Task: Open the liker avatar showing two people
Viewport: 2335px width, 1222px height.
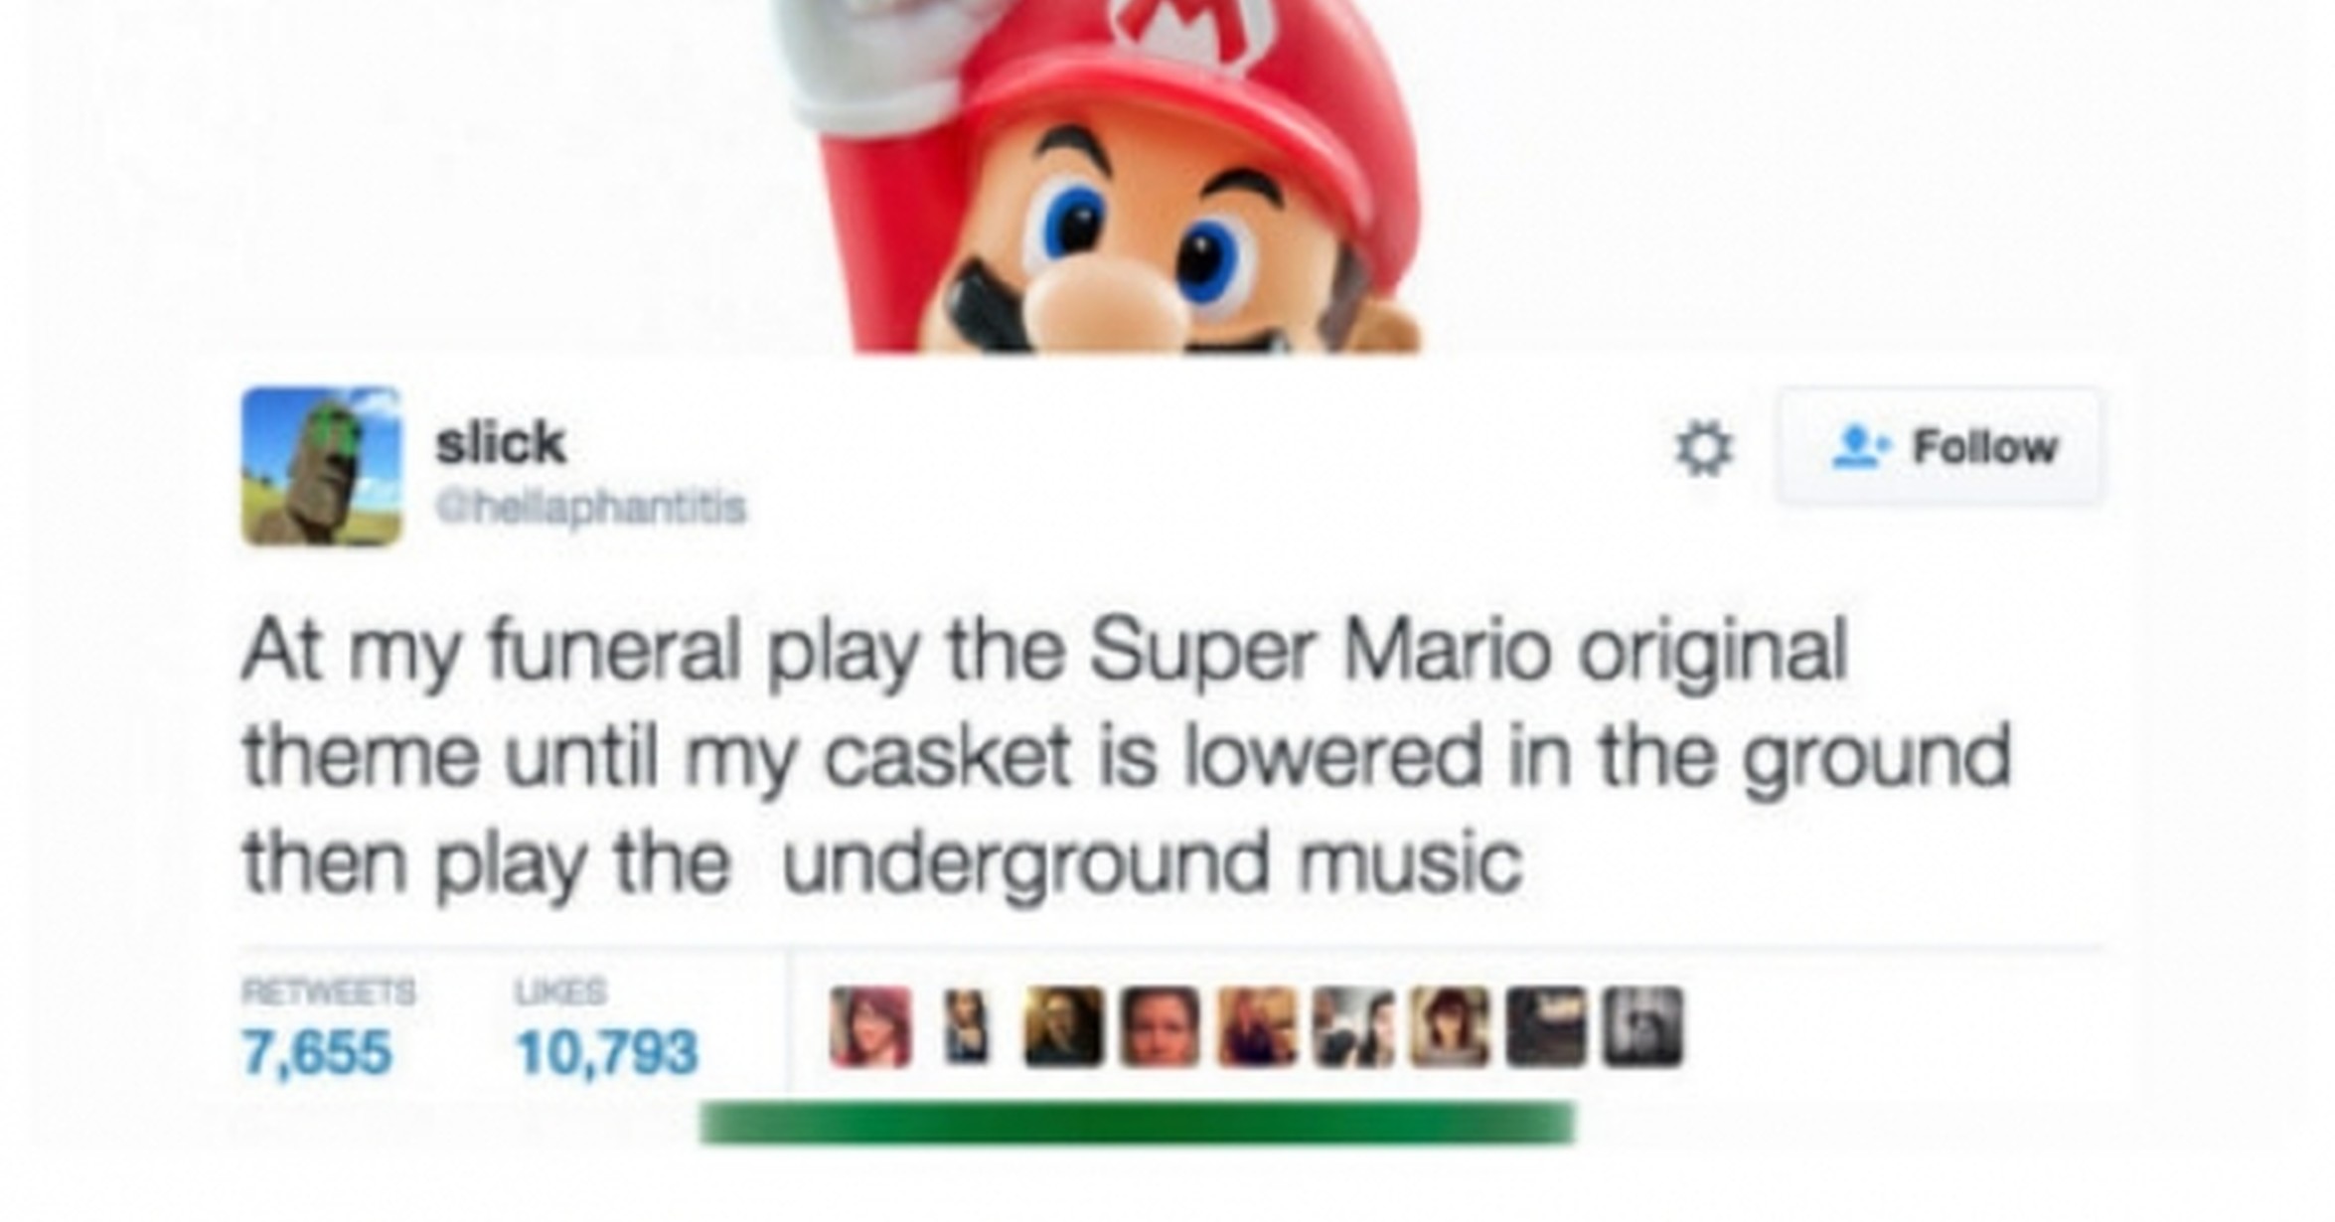Action: pyautogui.click(x=1353, y=1027)
